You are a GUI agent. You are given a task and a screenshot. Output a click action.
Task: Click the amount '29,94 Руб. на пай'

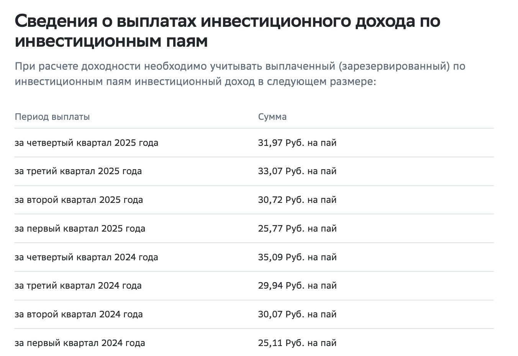tap(297, 286)
